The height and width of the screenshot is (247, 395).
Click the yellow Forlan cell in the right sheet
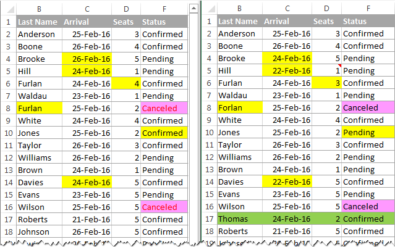tap(240, 107)
